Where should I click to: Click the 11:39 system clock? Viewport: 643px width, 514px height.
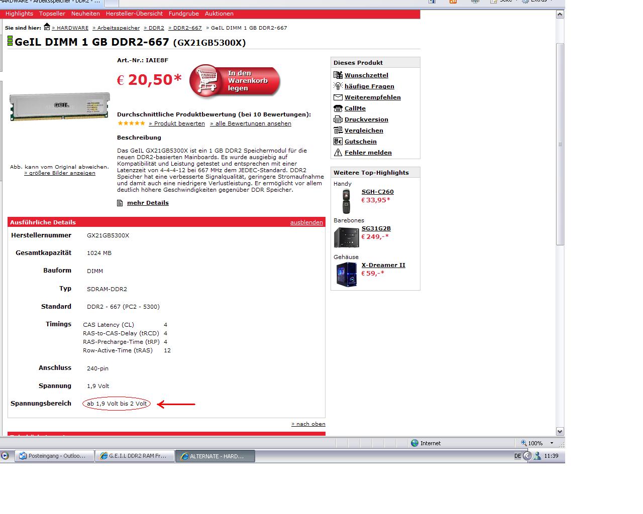551,456
